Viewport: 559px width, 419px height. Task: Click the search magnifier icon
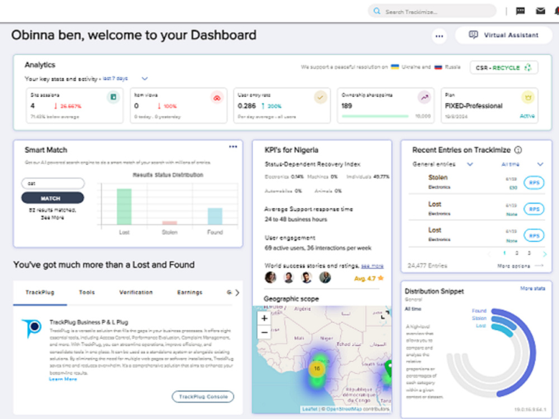376,11
